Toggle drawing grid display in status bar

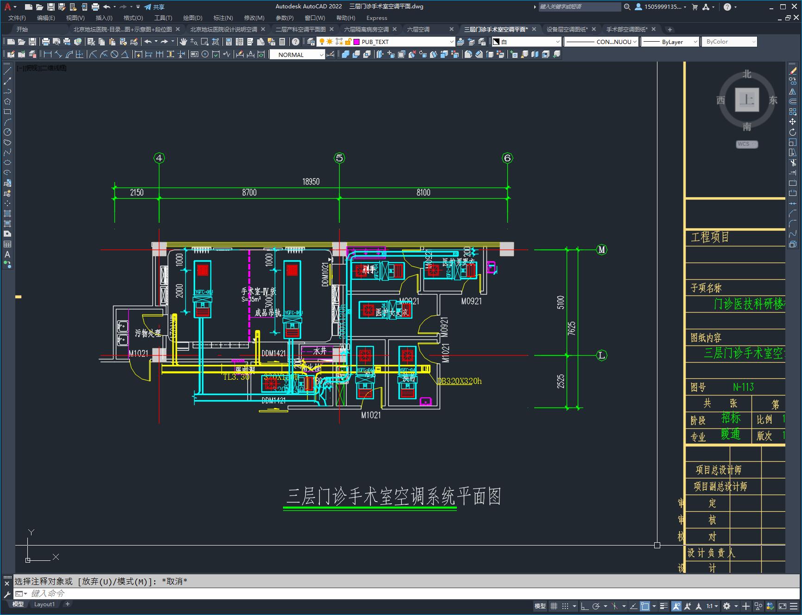(554, 606)
